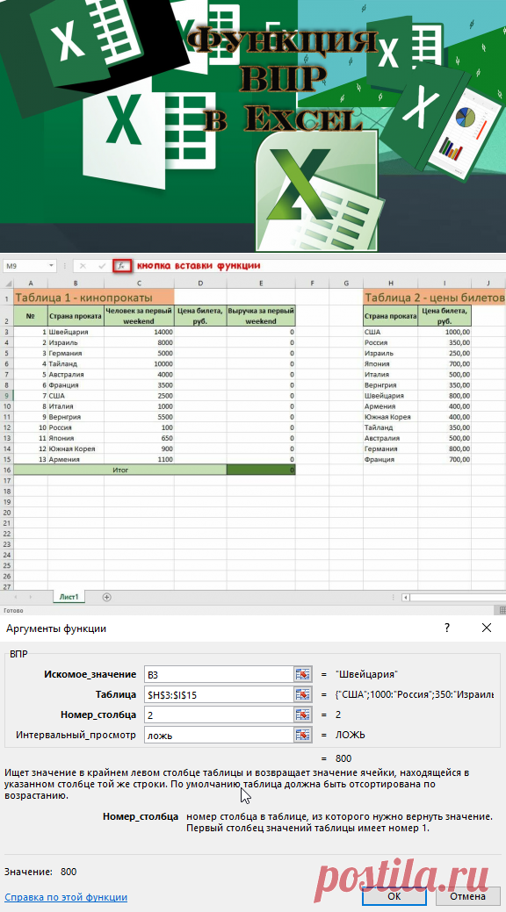Select row header 9
Viewport: 506px width, 912px height.
point(6,396)
